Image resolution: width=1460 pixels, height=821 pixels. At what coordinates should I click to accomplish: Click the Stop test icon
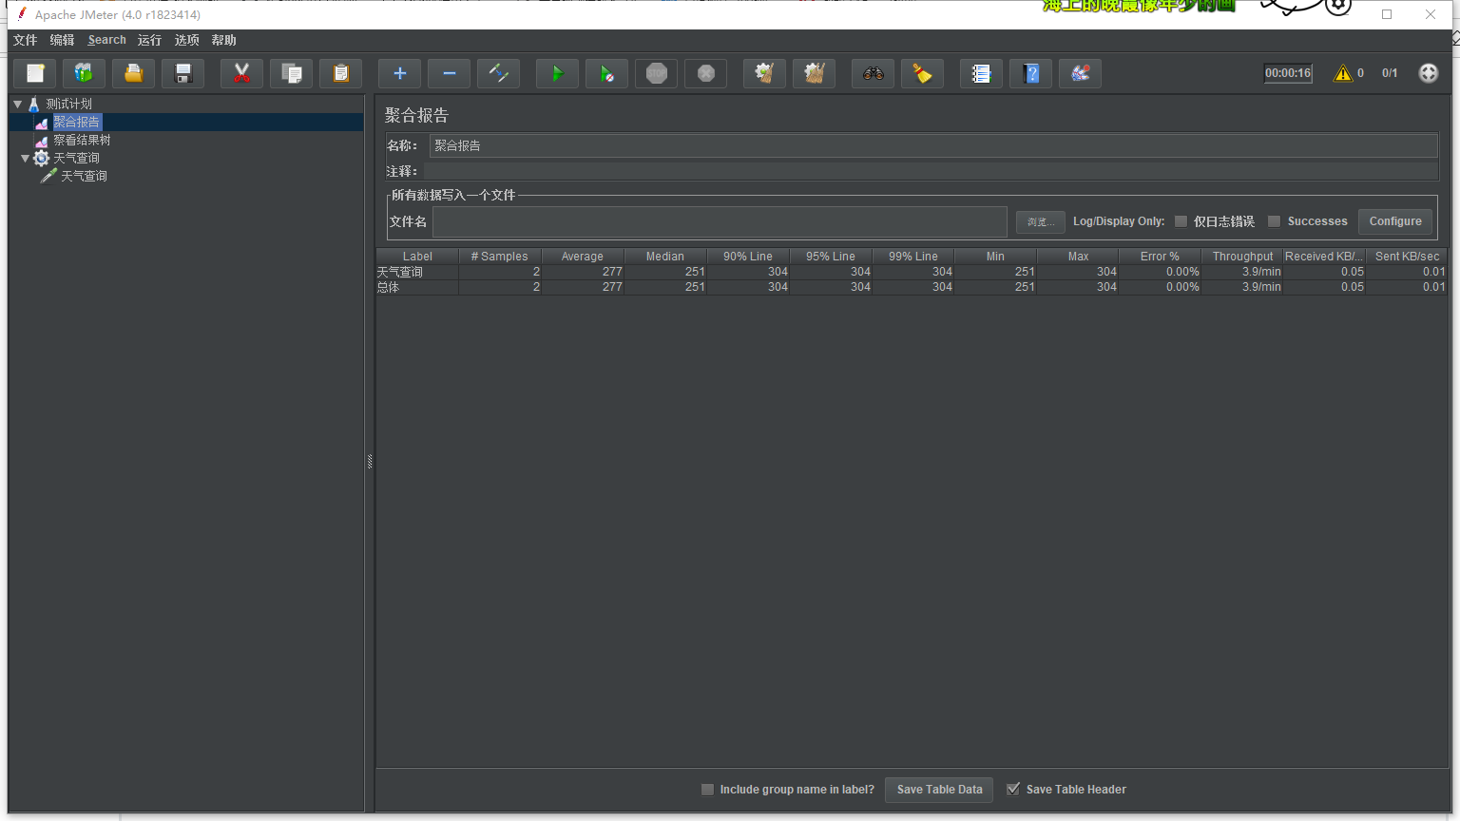657,73
